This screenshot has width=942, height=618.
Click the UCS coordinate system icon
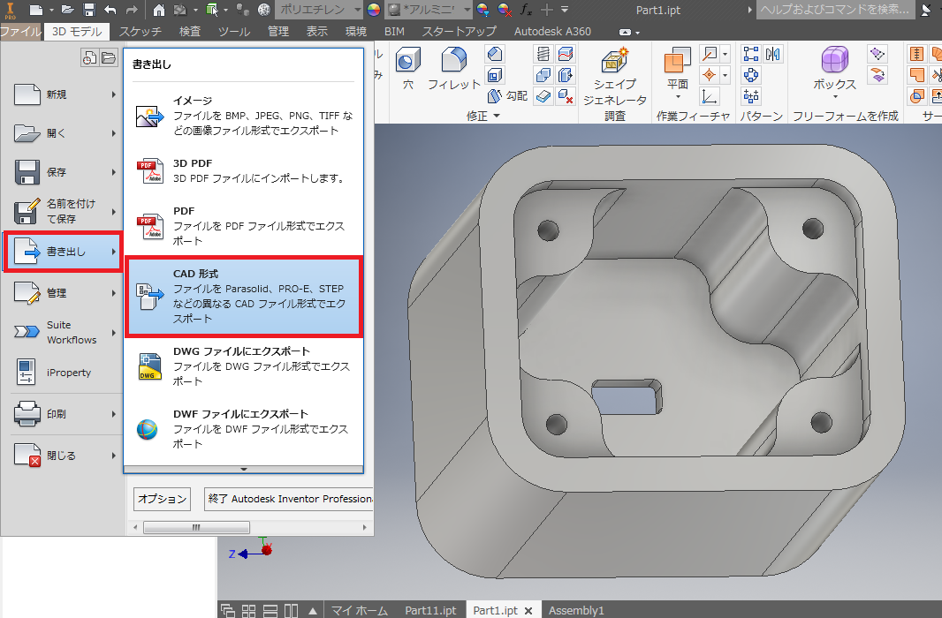tap(710, 96)
